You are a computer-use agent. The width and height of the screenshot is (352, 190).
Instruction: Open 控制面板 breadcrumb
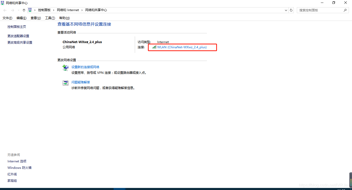(44, 10)
